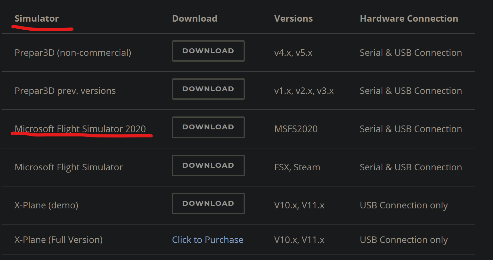Download the X-Plane (demo) software
This screenshot has height=260, width=493.
[x=208, y=204]
